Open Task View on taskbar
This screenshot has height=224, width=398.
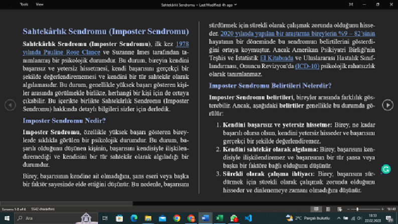105,218
